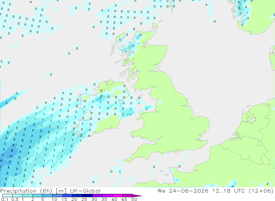Click the legend label '30'

[x=94, y=199]
